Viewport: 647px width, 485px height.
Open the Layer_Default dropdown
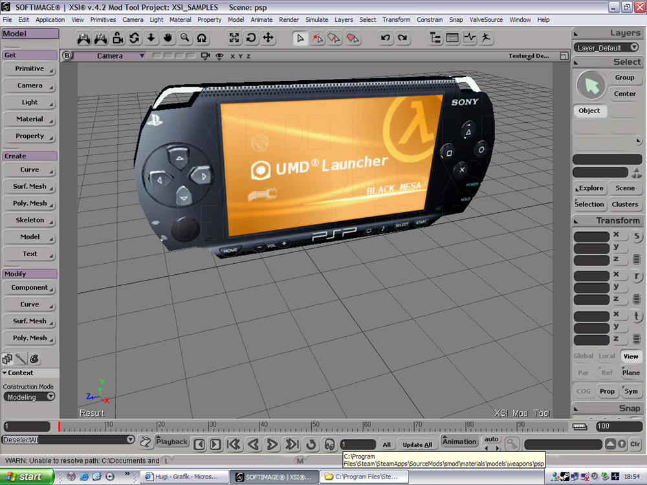click(x=607, y=48)
